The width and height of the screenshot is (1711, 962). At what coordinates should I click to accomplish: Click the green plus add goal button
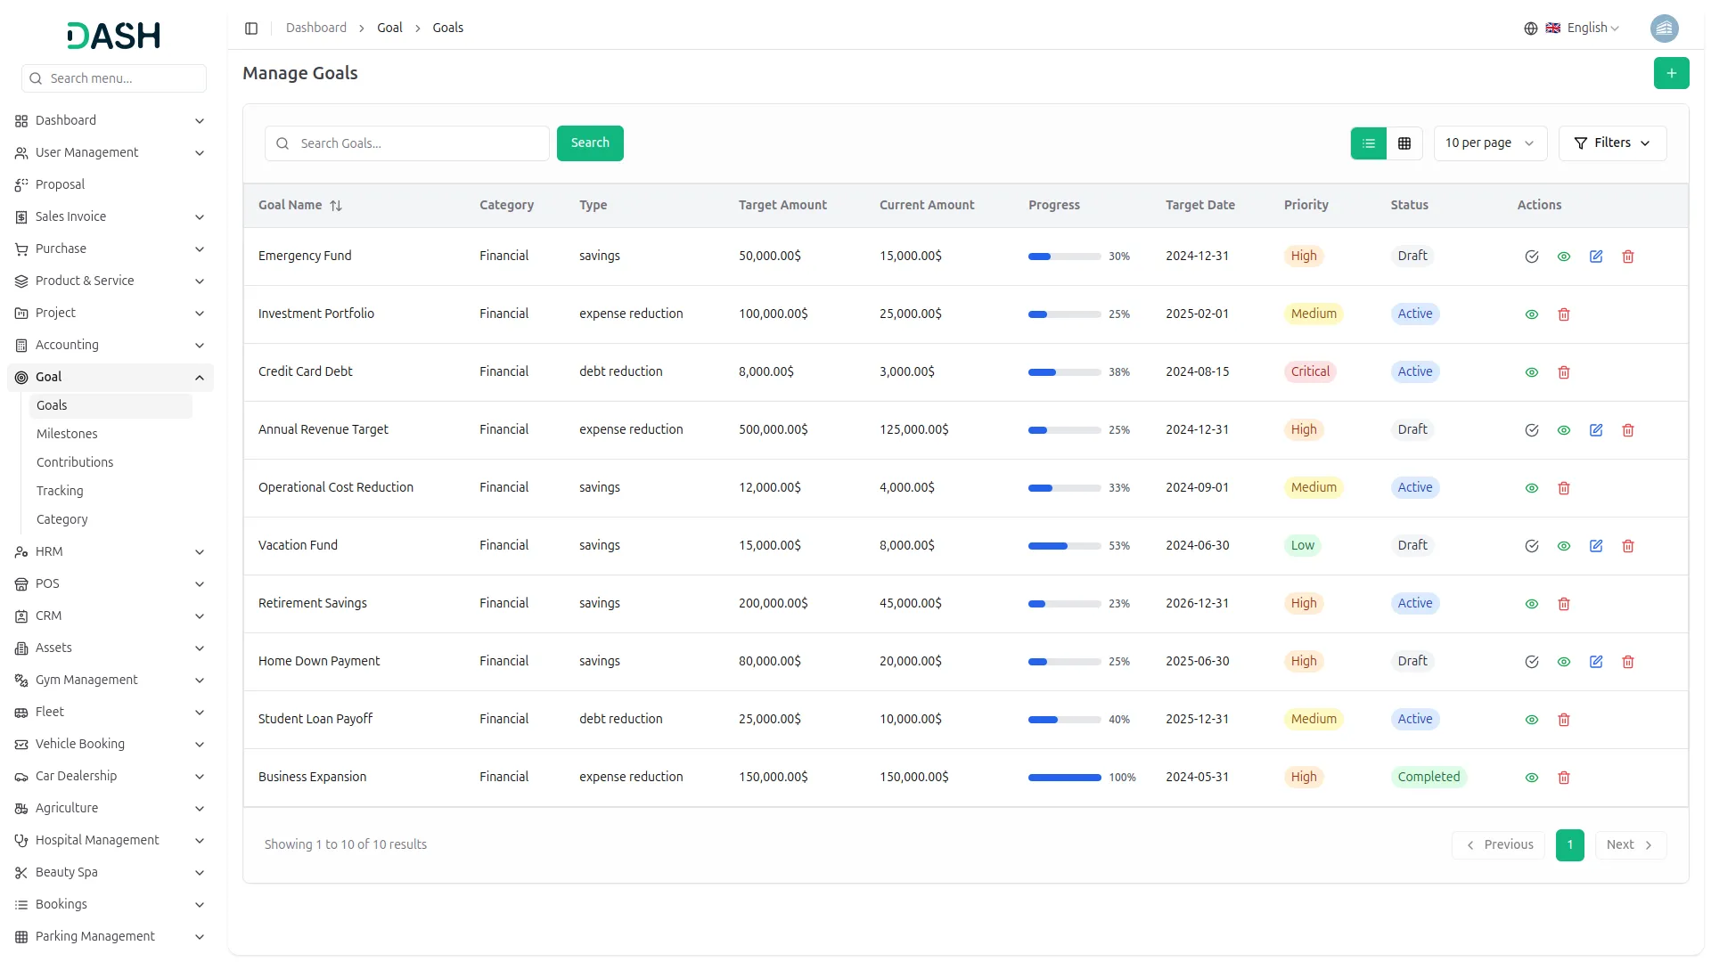1671,73
